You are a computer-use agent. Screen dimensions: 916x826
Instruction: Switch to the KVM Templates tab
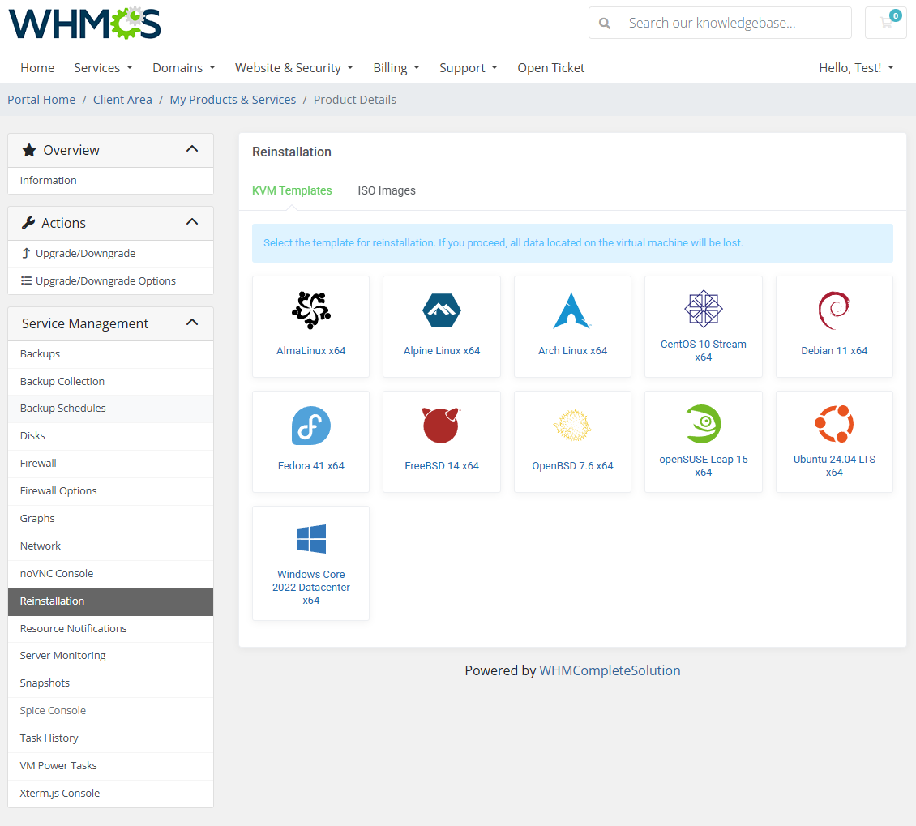pos(292,190)
